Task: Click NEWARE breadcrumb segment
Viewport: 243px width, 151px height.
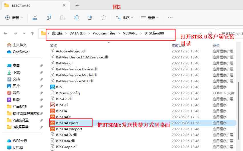Action: coord(130,33)
